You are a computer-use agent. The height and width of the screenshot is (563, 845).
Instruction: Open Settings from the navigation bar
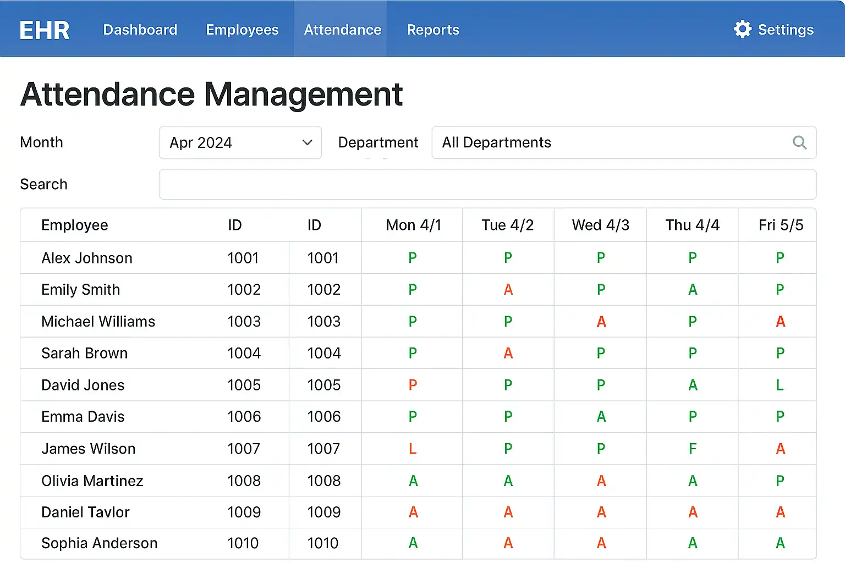(785, 30)
